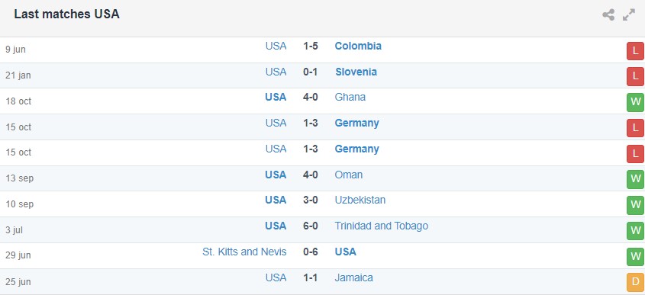Open the Ghana team link

(x=350, y=98)
